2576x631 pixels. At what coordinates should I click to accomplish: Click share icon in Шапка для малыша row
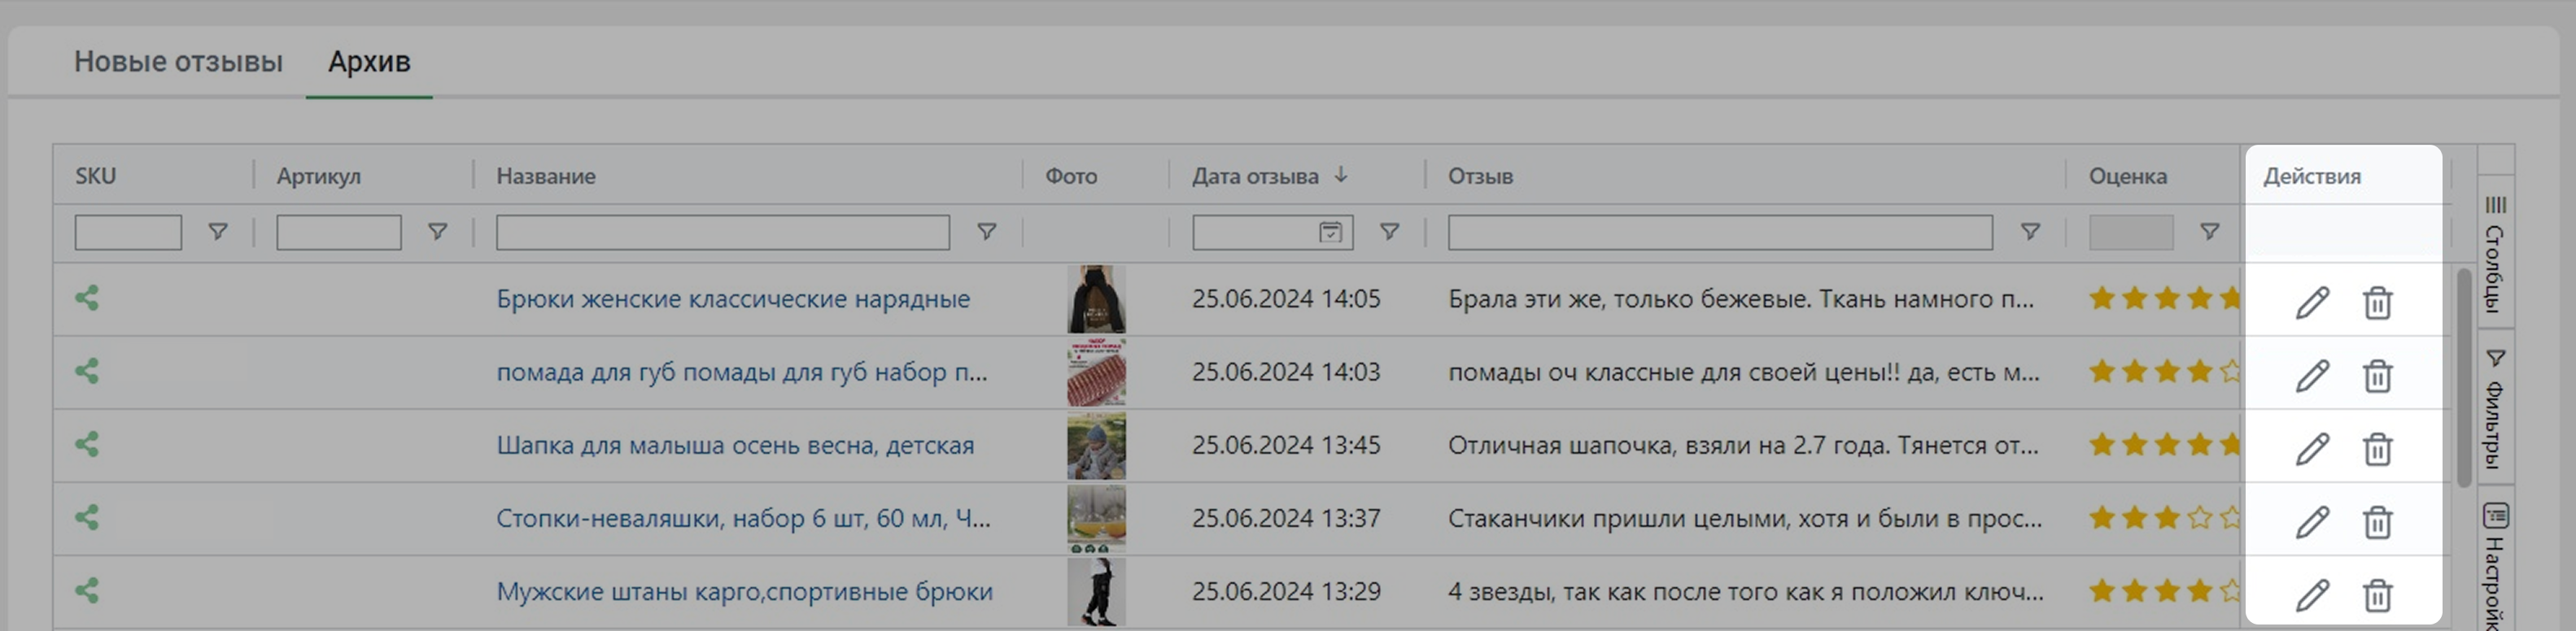click(87, 444)
